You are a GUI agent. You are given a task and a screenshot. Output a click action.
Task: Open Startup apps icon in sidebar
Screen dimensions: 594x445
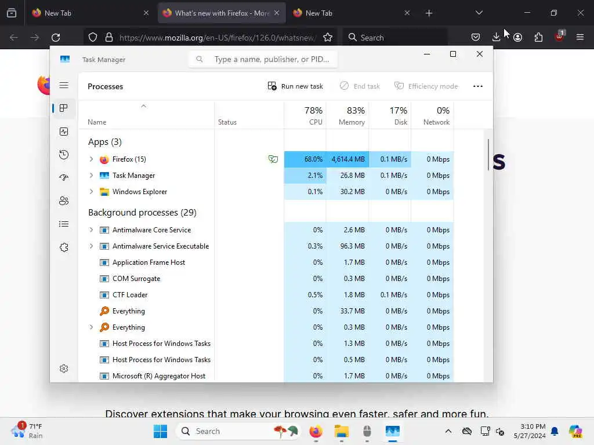click(64, 177)
